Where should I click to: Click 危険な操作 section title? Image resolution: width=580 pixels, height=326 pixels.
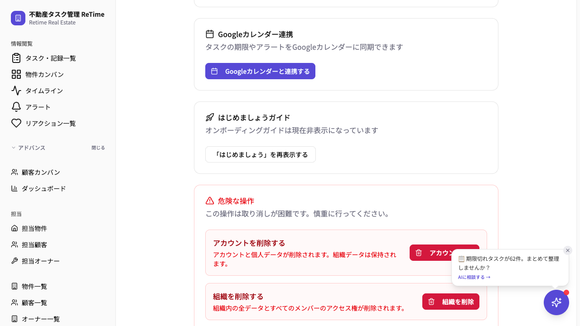pyautogui.click(x=236, y=201)
